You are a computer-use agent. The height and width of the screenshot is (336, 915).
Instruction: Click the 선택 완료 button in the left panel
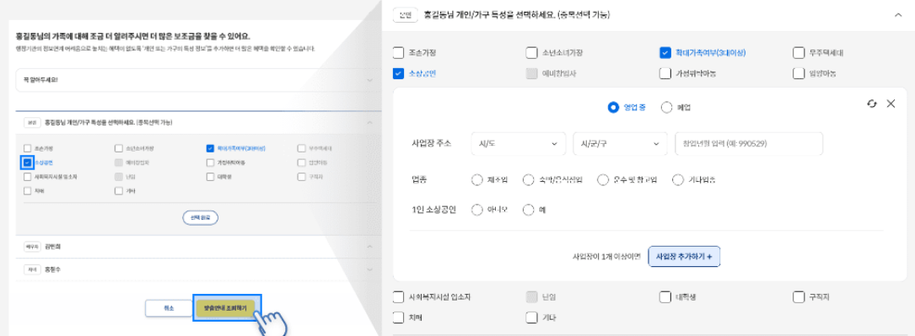point(200,217)
